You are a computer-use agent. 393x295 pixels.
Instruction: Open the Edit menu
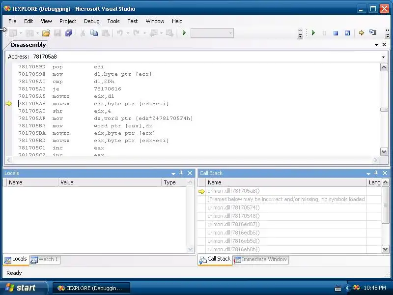click(28, 21)
